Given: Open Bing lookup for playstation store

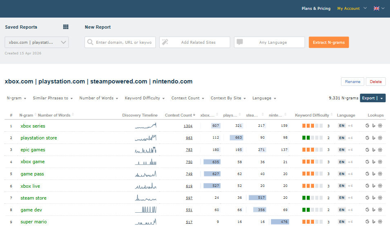Looking at the screenshot, I should [x=374, y=138].
